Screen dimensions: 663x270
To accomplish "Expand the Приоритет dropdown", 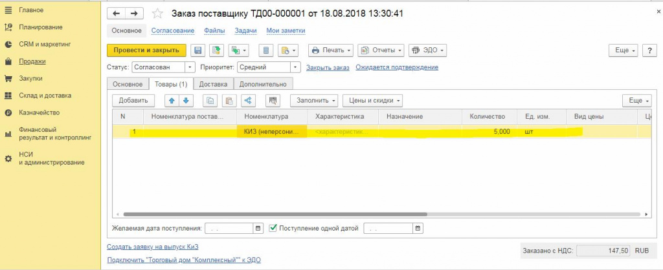I will click(295, 67).
